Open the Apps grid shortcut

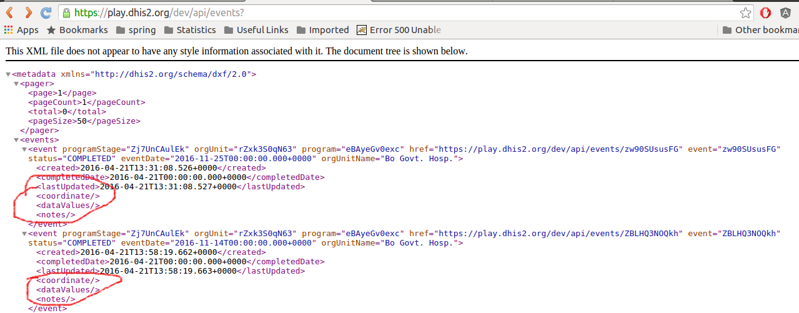pos(21,30)
